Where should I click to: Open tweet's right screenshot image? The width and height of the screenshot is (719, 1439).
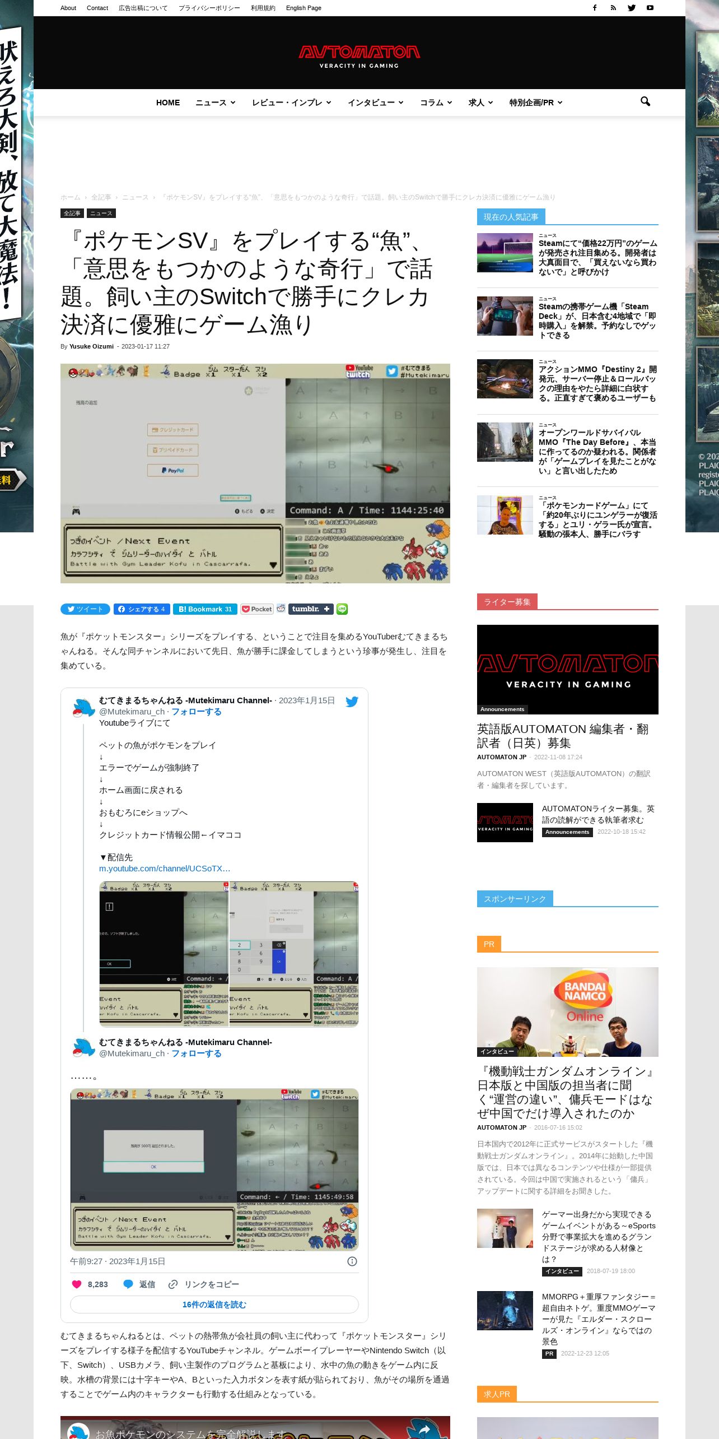[295, 954]
